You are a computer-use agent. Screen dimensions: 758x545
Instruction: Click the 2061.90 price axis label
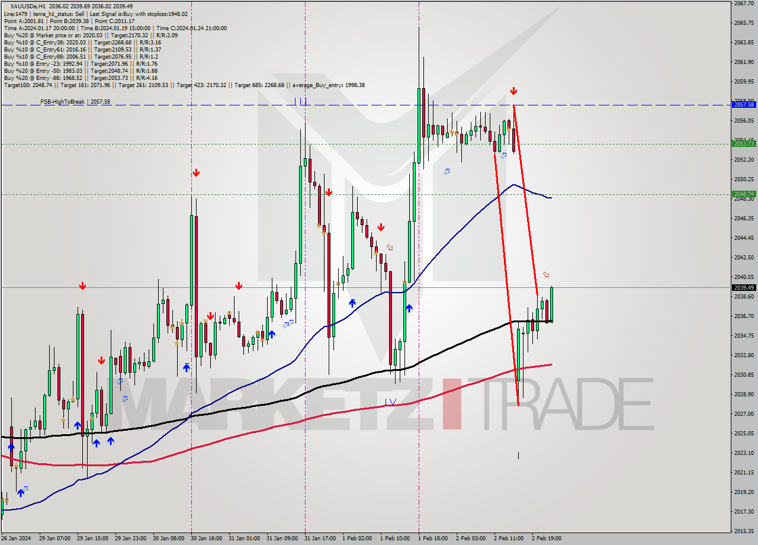pos(744,62)
